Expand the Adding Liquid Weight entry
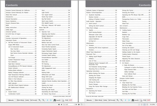 pos(87,57)
